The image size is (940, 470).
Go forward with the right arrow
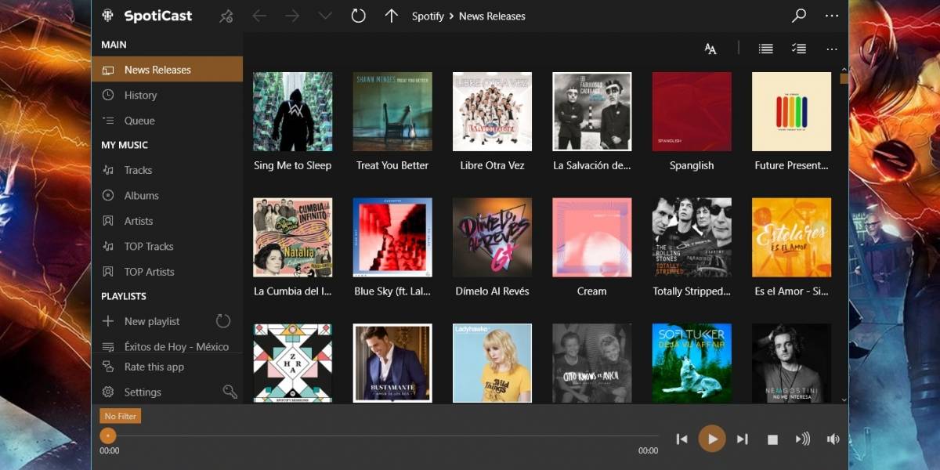pyautogui.click(x=292, y=16)
